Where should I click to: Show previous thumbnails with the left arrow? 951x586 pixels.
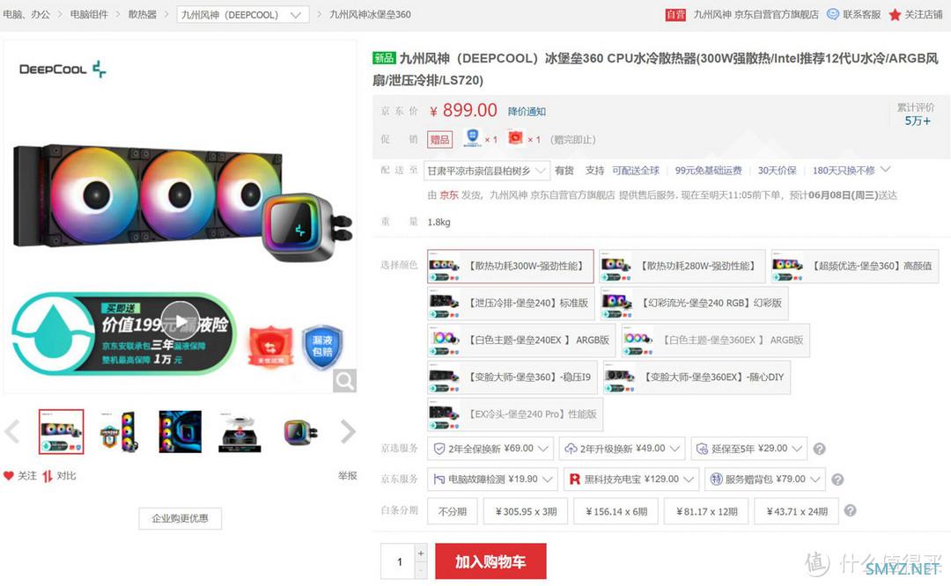coord(12,431)
